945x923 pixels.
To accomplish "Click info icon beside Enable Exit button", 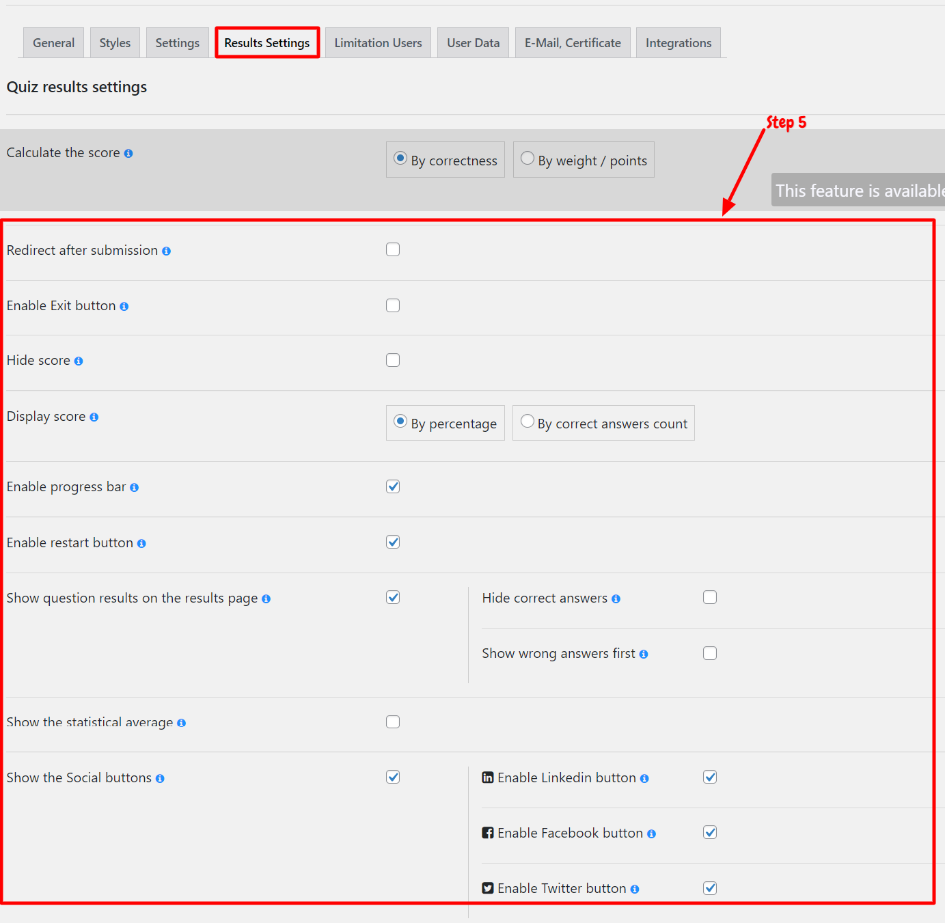I will click(124, 307).
